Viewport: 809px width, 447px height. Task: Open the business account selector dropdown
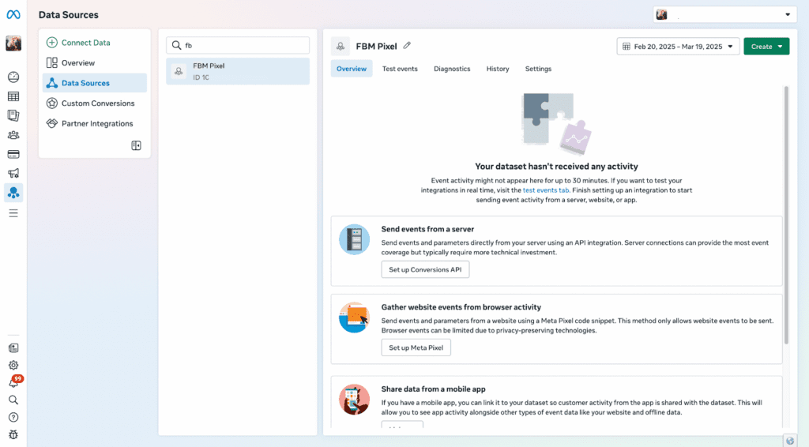(x=724, y=14)
